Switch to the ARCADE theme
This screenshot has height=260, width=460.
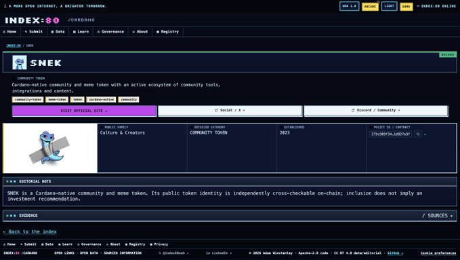point(370,7)
